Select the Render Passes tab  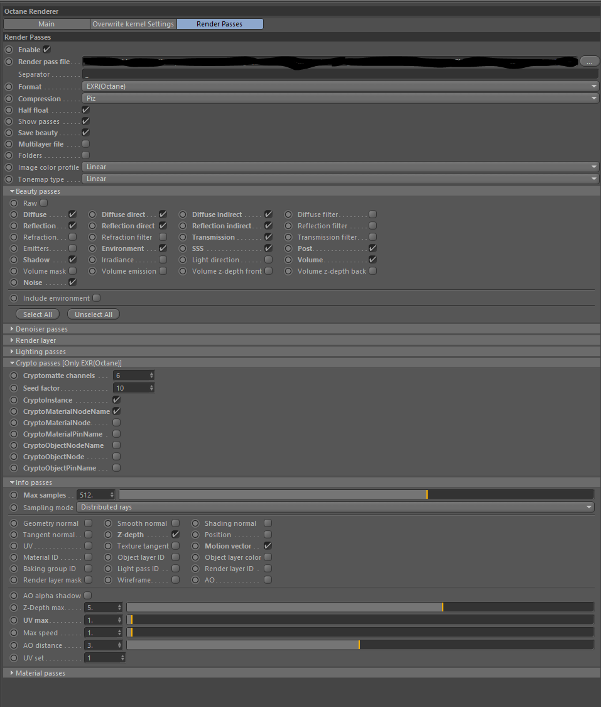coord(220,24)
